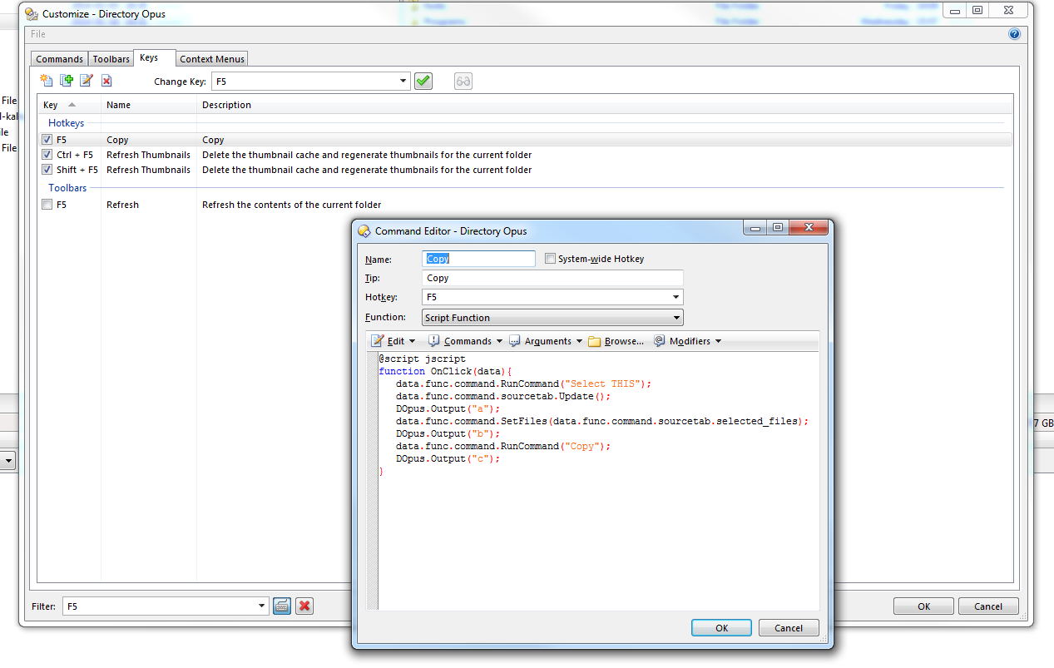
Task: Open the Hotkey dropdown in Command Editor
Action: pyautogui.click(x=676, y=297)
